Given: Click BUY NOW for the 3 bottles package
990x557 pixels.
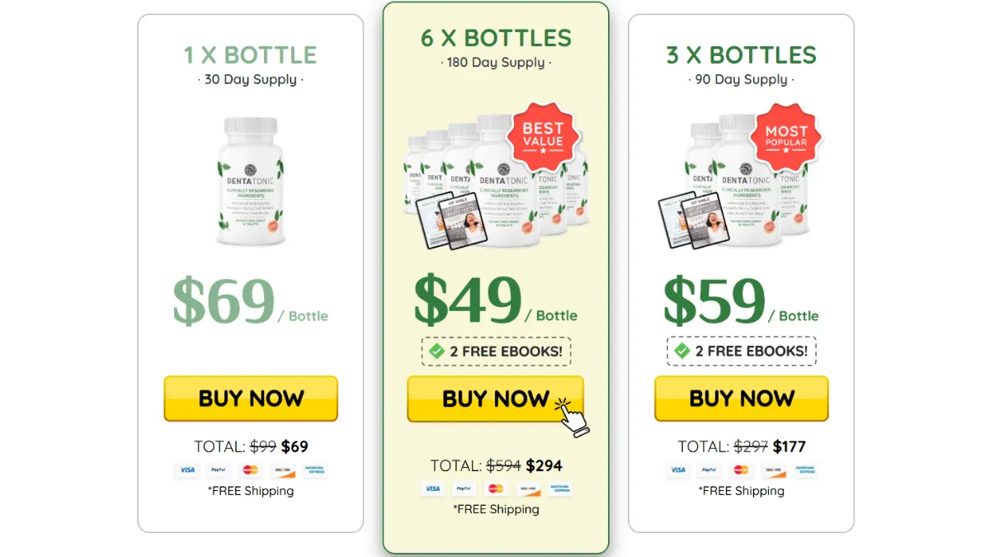Looking at the screenshot, I should [x=742, y=399].
